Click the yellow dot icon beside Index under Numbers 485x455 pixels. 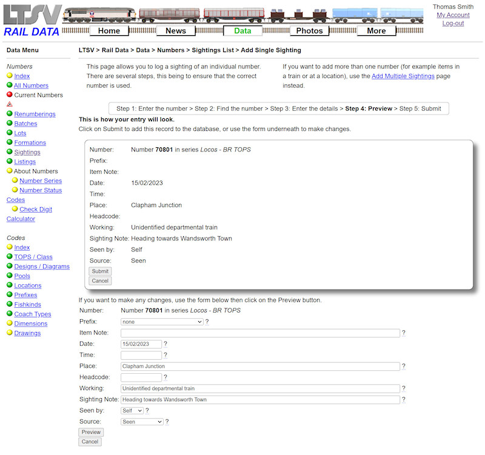click(x=11, y=76)
